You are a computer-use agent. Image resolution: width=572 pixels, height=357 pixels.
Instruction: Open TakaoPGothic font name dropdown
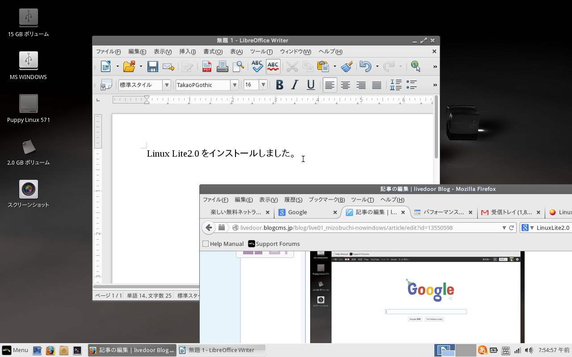click(235, 85)
